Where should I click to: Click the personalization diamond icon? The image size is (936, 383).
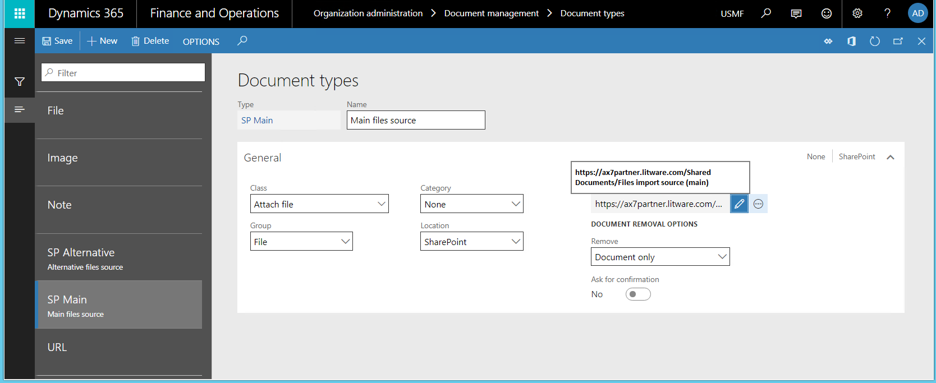(x=828, y=41)
